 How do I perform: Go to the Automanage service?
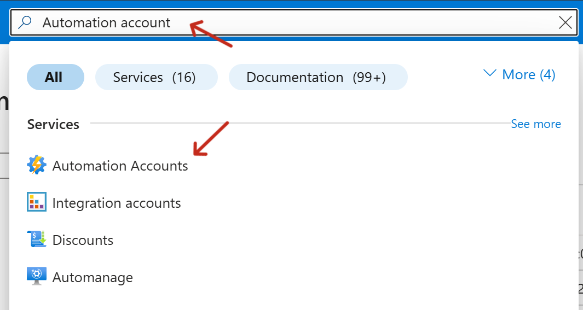(x=93, y=278)
